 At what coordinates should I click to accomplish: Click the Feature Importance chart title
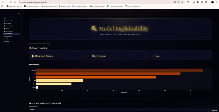click(34, 65)
